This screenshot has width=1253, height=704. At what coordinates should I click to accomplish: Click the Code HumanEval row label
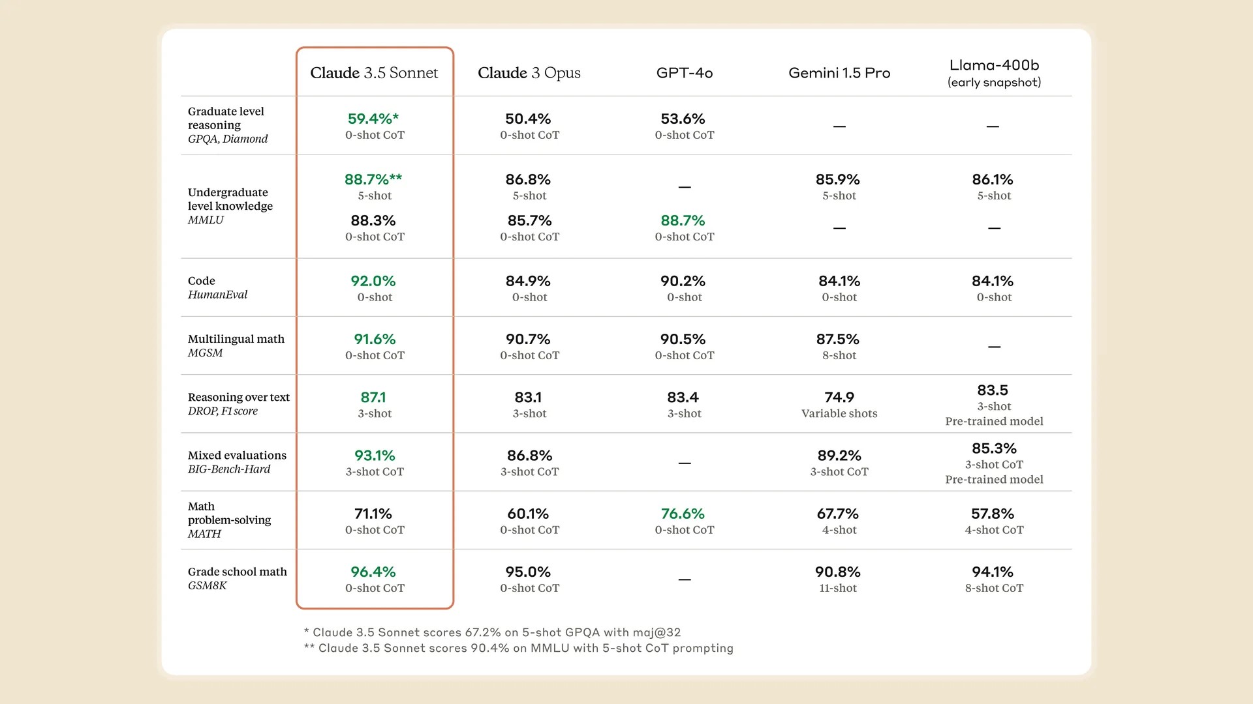[217, 287]
